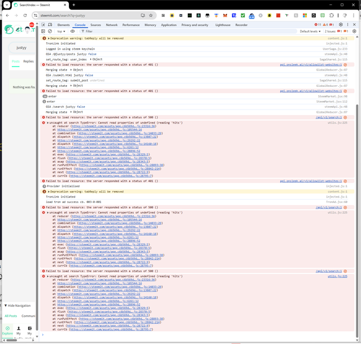The height and width of the screenshot is (344, 361).
Task: Switch to the Elements tab
Action: click(63, 25)
